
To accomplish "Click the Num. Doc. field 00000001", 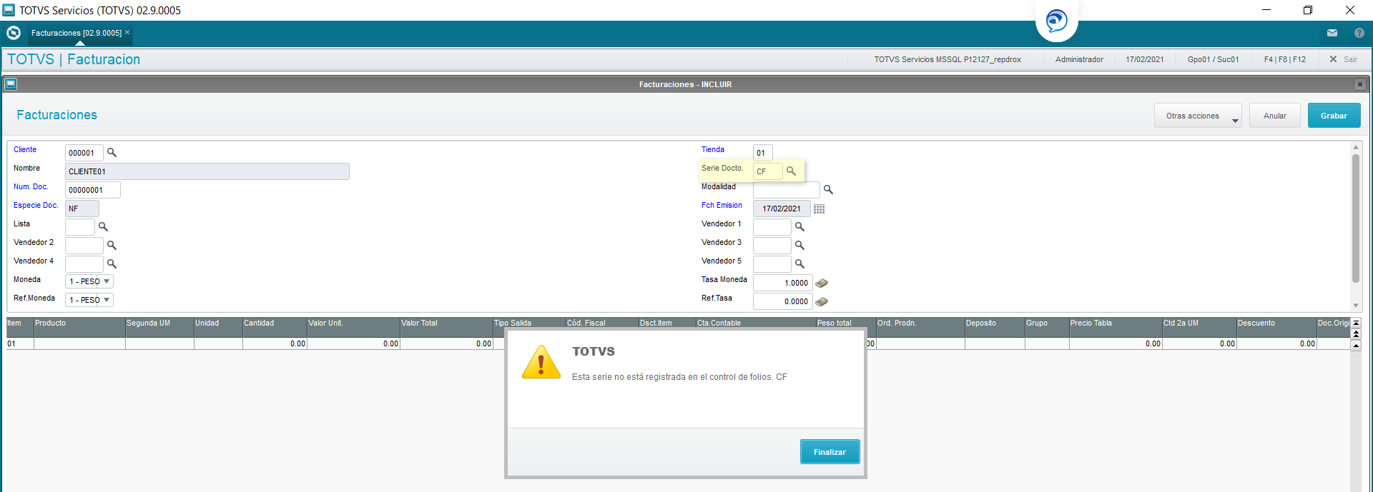I will coord(93,190).
